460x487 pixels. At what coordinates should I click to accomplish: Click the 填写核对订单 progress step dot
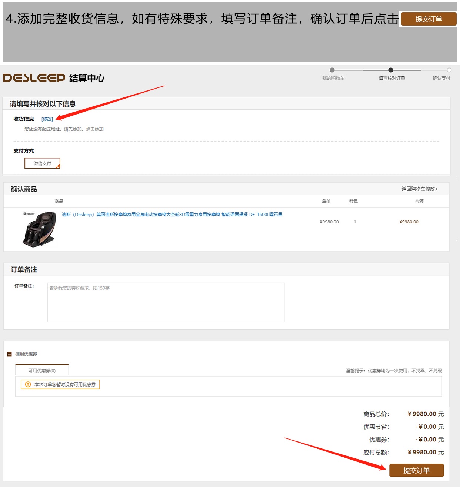(x=391, y=70)
